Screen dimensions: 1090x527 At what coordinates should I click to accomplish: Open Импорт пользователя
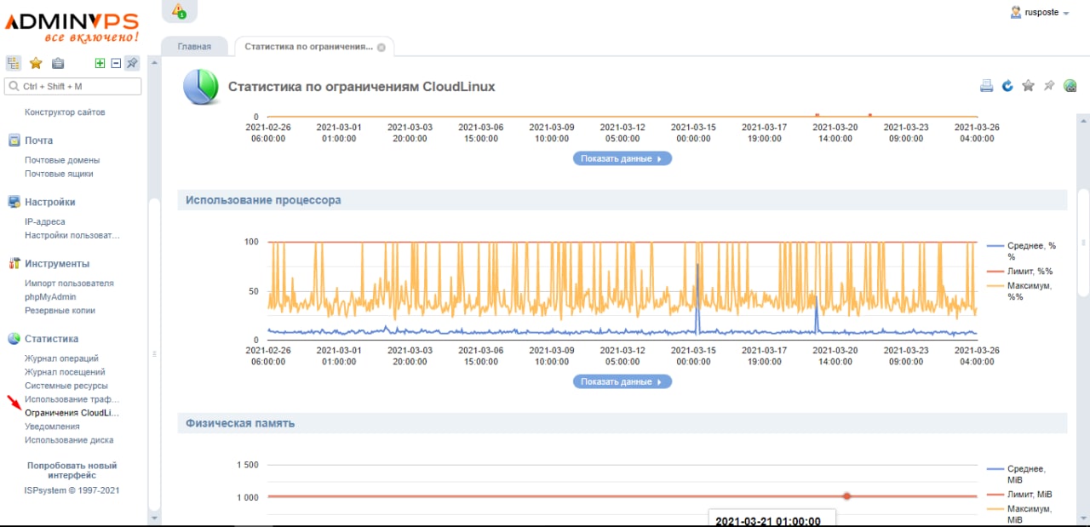(x=69, y=284)
